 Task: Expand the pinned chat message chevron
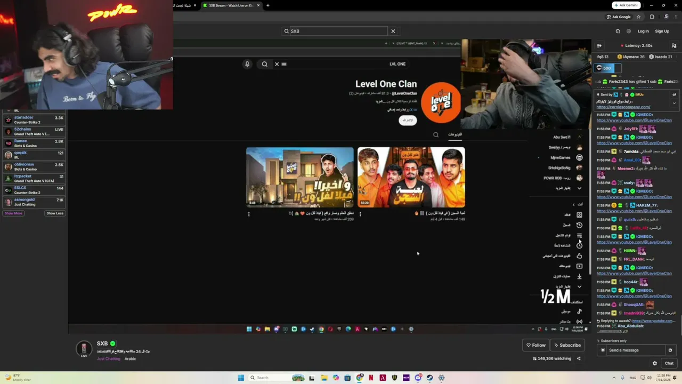tap(674, 103)
